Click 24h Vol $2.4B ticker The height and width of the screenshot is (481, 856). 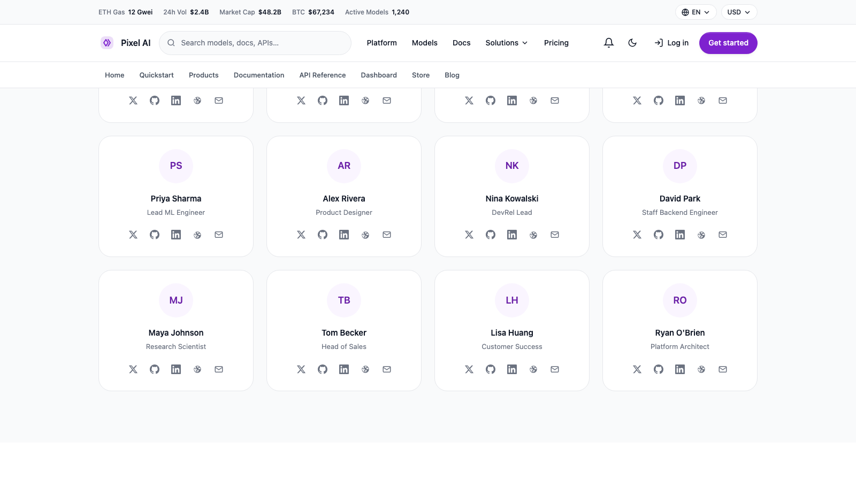186,12
